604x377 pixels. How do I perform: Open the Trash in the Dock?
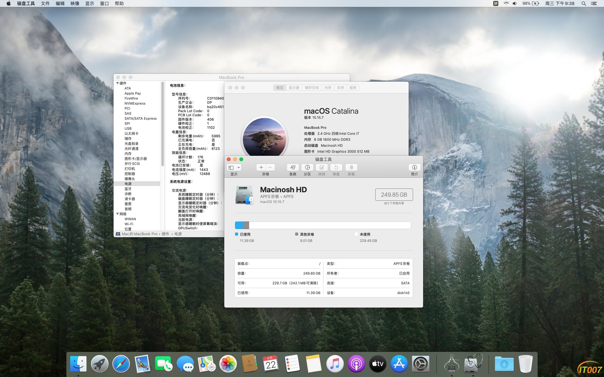[x=525, y=364]
